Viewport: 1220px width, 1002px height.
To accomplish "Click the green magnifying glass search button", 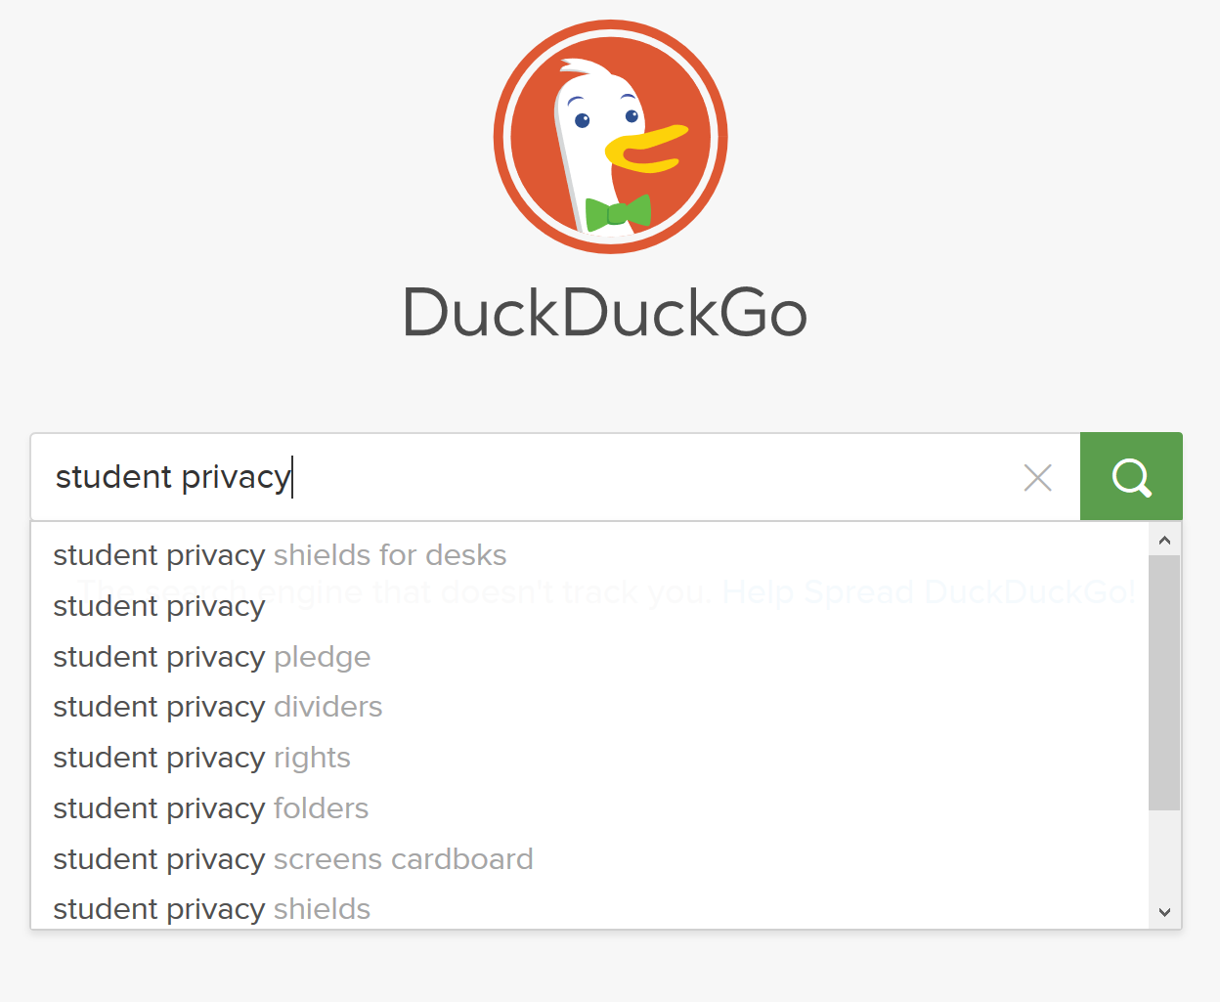I will coord(1131,477).
